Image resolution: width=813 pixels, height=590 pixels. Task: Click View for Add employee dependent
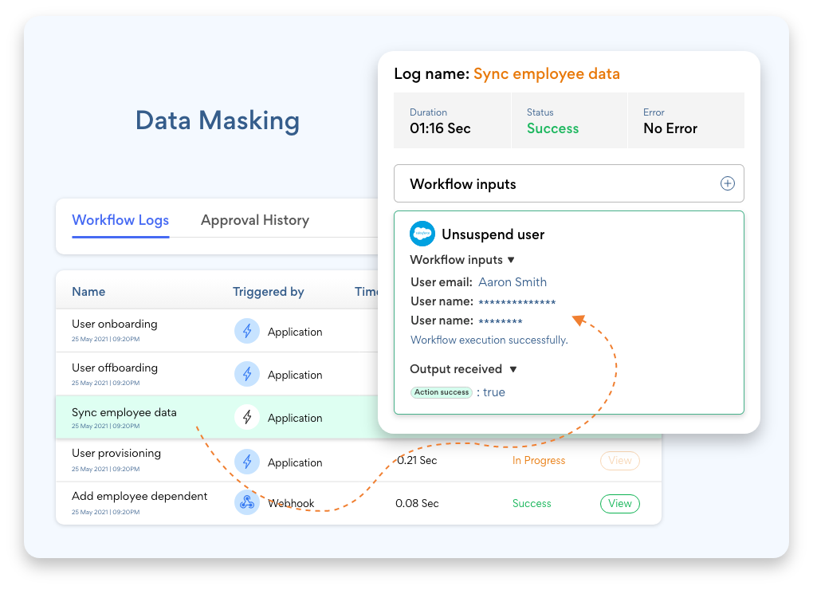coord(620,503)
